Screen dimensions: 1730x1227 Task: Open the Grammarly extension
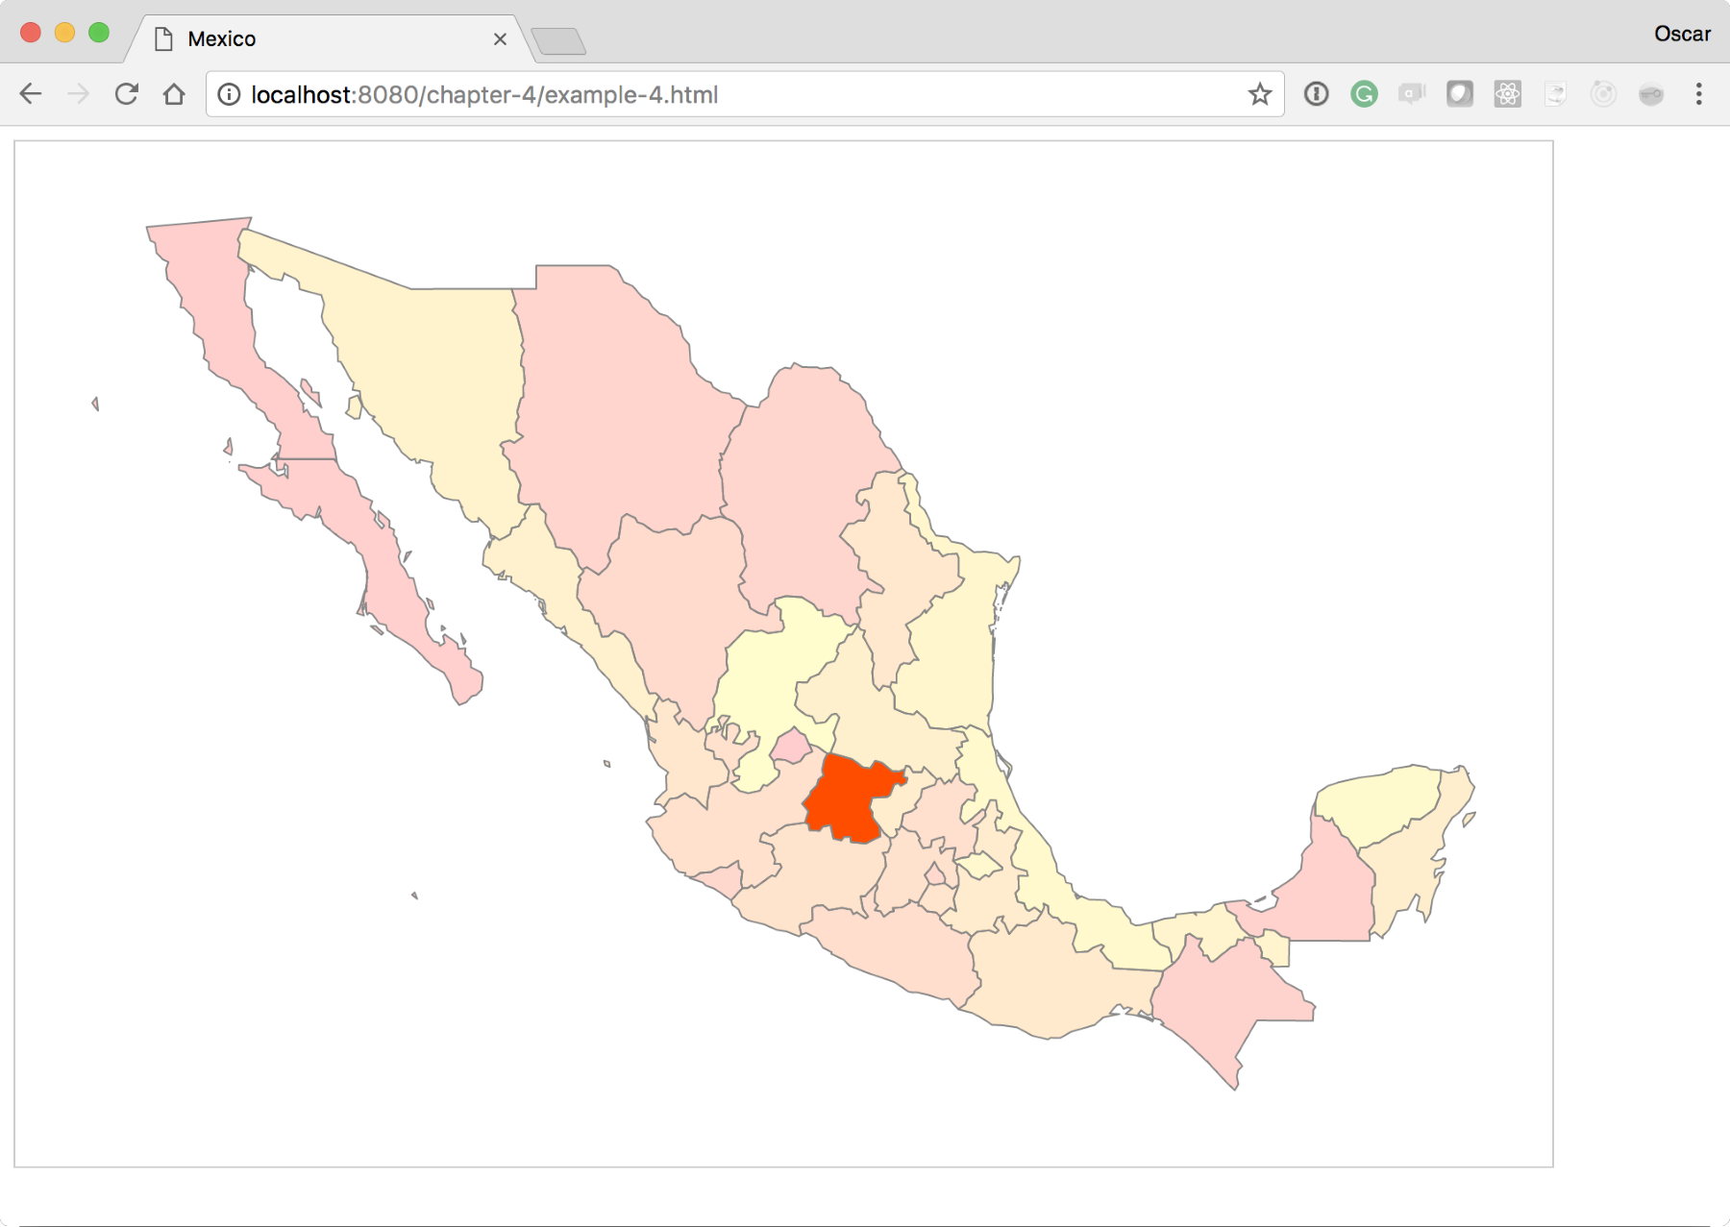tap(1364, 94)
